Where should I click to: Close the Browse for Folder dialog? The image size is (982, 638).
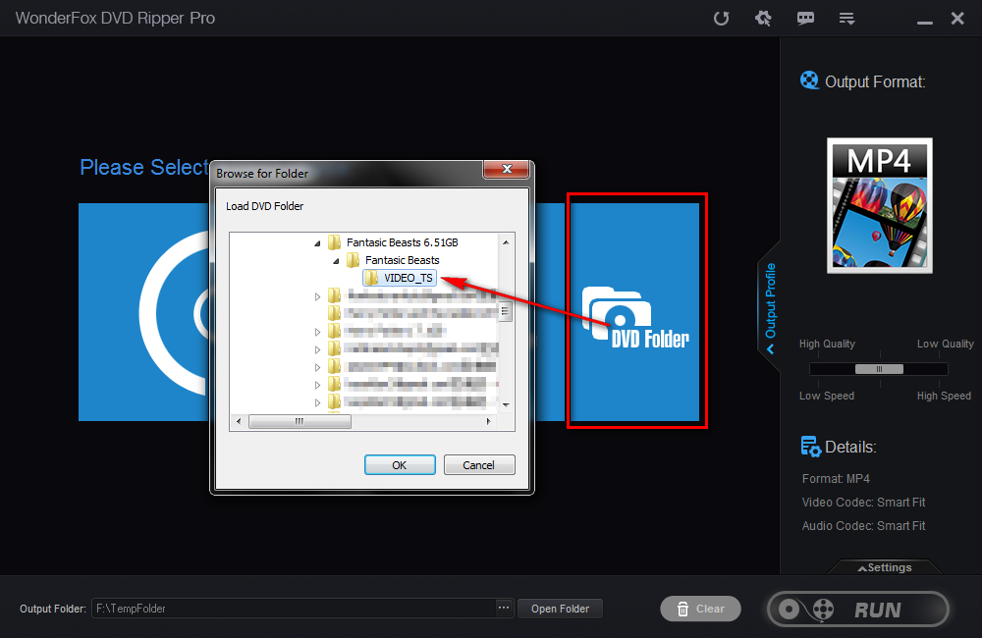point(506,169)
